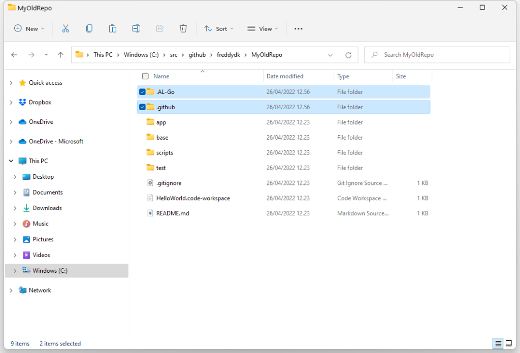Click the Quick access star icon
This screenshot has width=520, height=353.
[22, 83]
